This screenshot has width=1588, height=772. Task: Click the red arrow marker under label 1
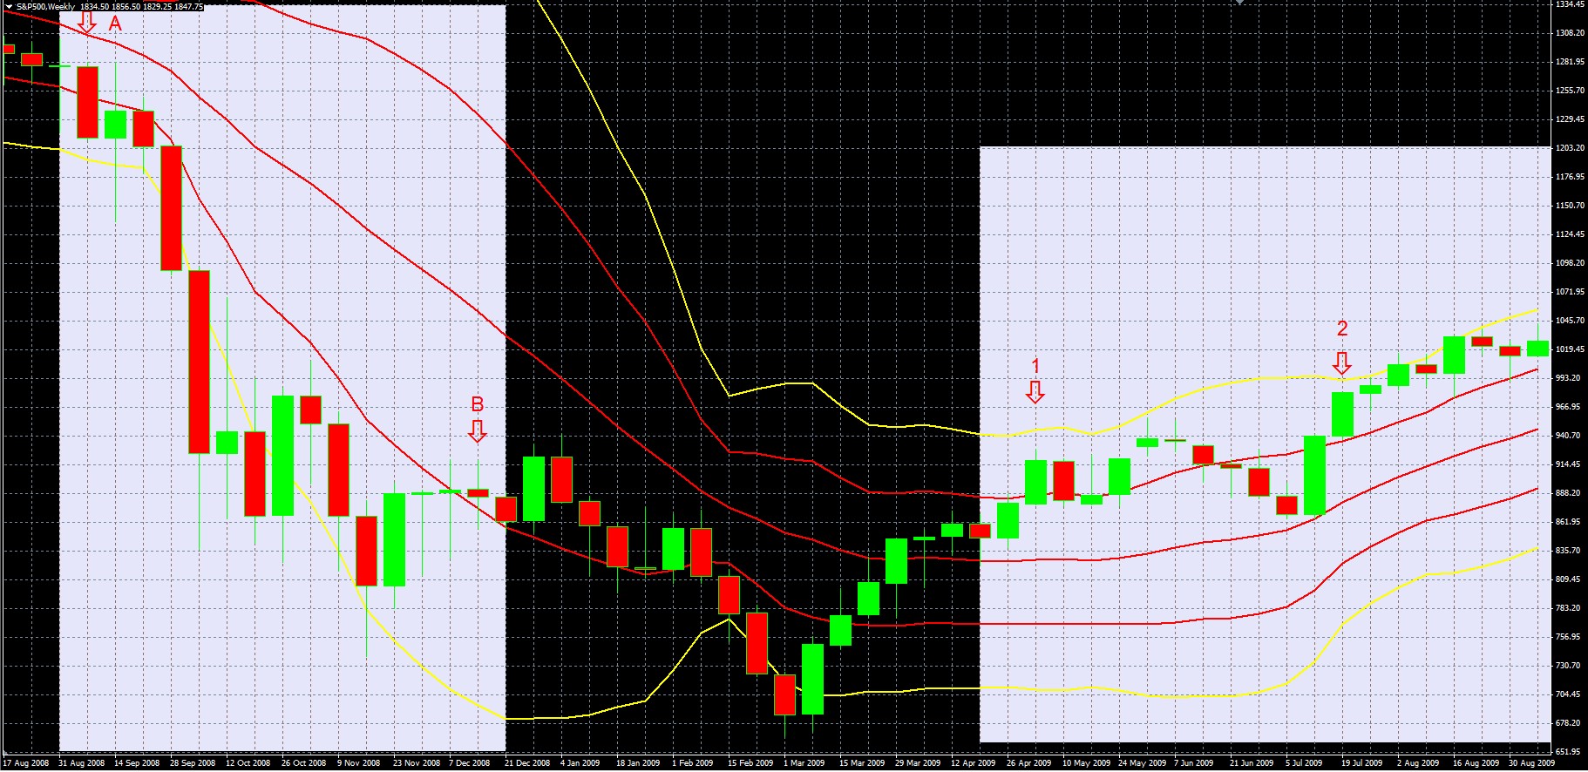pos(1035,392)
